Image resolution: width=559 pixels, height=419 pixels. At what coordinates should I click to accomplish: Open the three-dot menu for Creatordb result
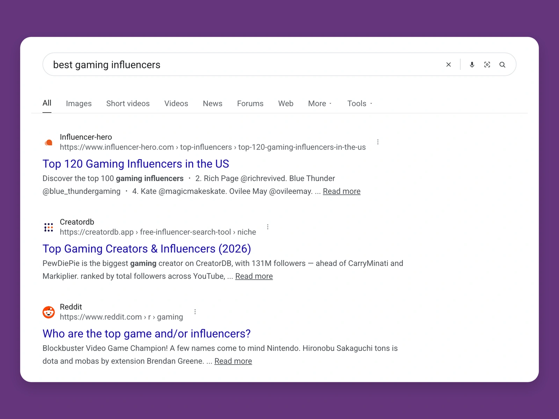click(268, 227)
